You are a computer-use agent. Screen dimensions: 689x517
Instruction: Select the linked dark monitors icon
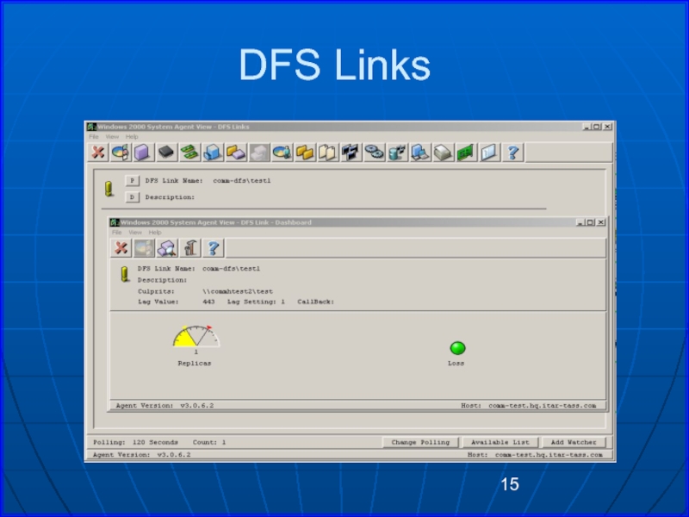tap(351, 153)
